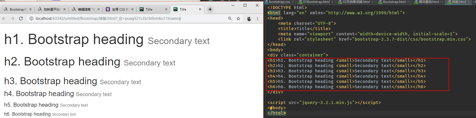
Task: Open 02支持移动端.html editor tab
Action: click(356, 2)
